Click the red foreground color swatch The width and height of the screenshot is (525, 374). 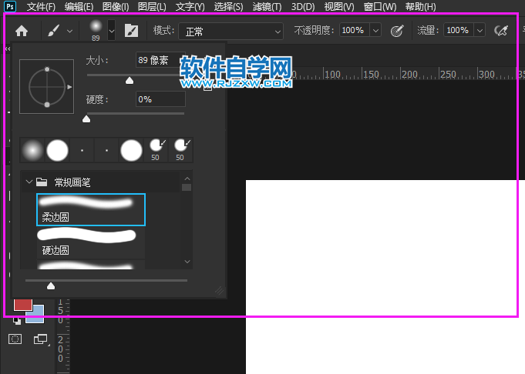pyautogui.click(x=23, y=305)
